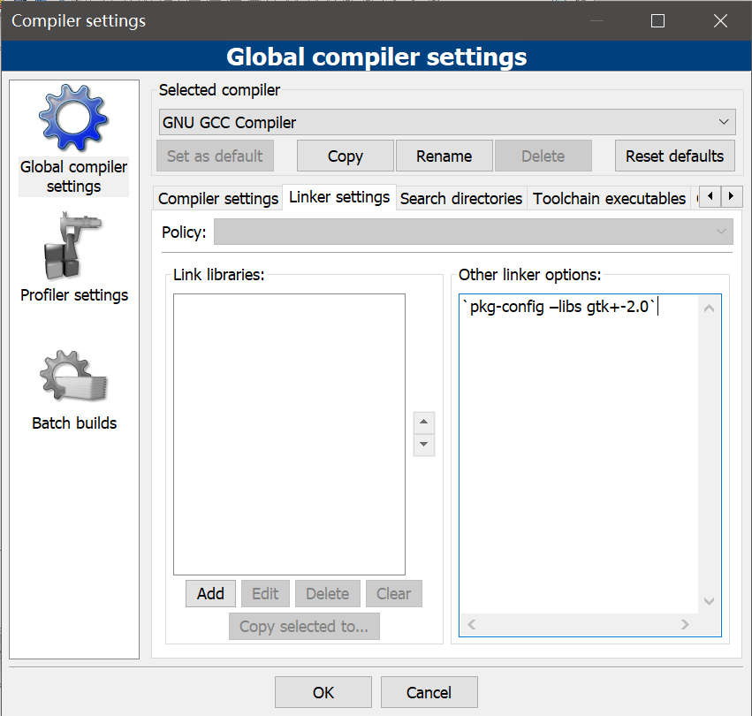Move selected library up arrow
The width and height of the screenshot is (752, 716).
pos(424,423)
